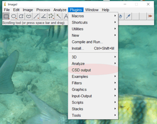This screenshot has width=157, height=124.
Task: Select the Wand tracing tool
Action: [59, 16]
